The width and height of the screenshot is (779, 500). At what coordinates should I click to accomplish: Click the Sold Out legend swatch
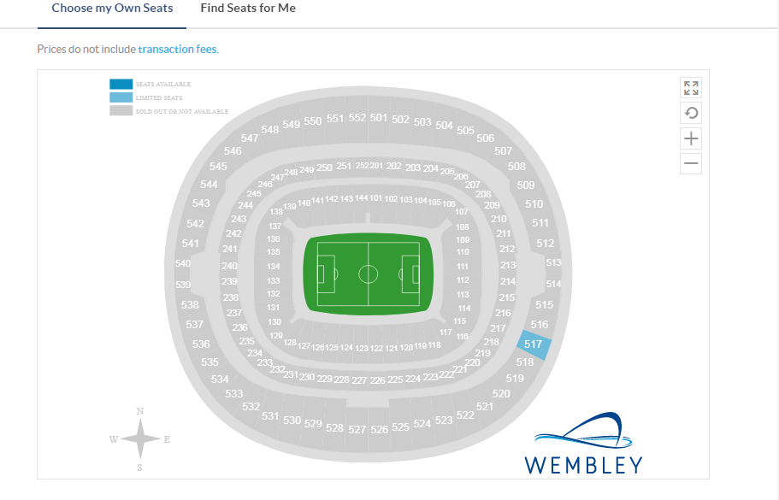(x=121, y=111)
